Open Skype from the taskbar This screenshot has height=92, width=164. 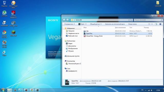[x=21, y=90]
